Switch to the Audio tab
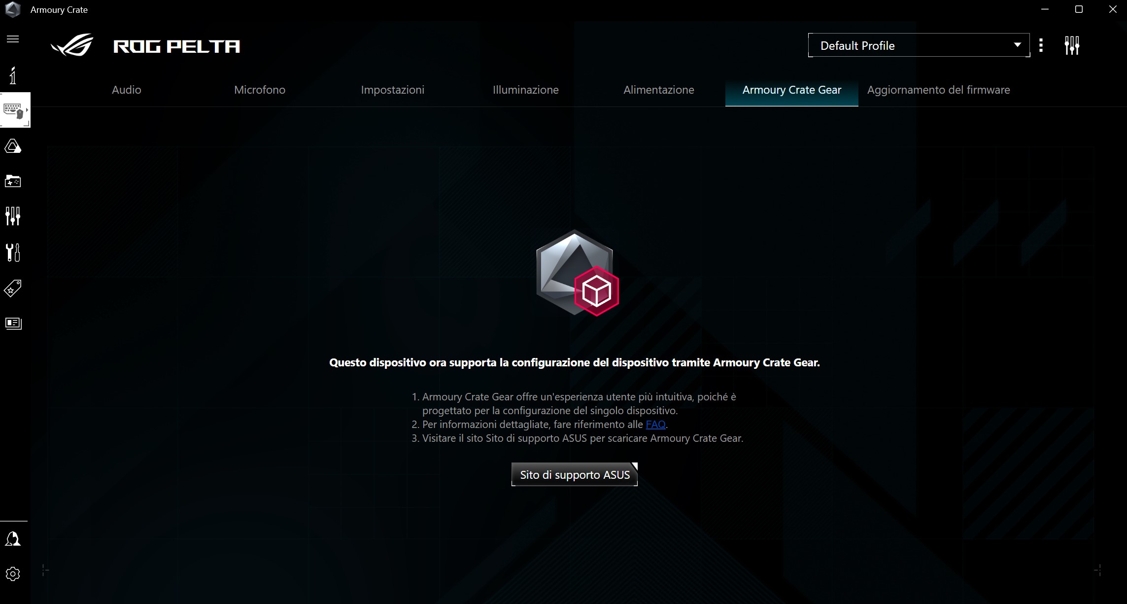Image resolution: width=1127 pixels, height=604 pixels. [x=127, y=90]
